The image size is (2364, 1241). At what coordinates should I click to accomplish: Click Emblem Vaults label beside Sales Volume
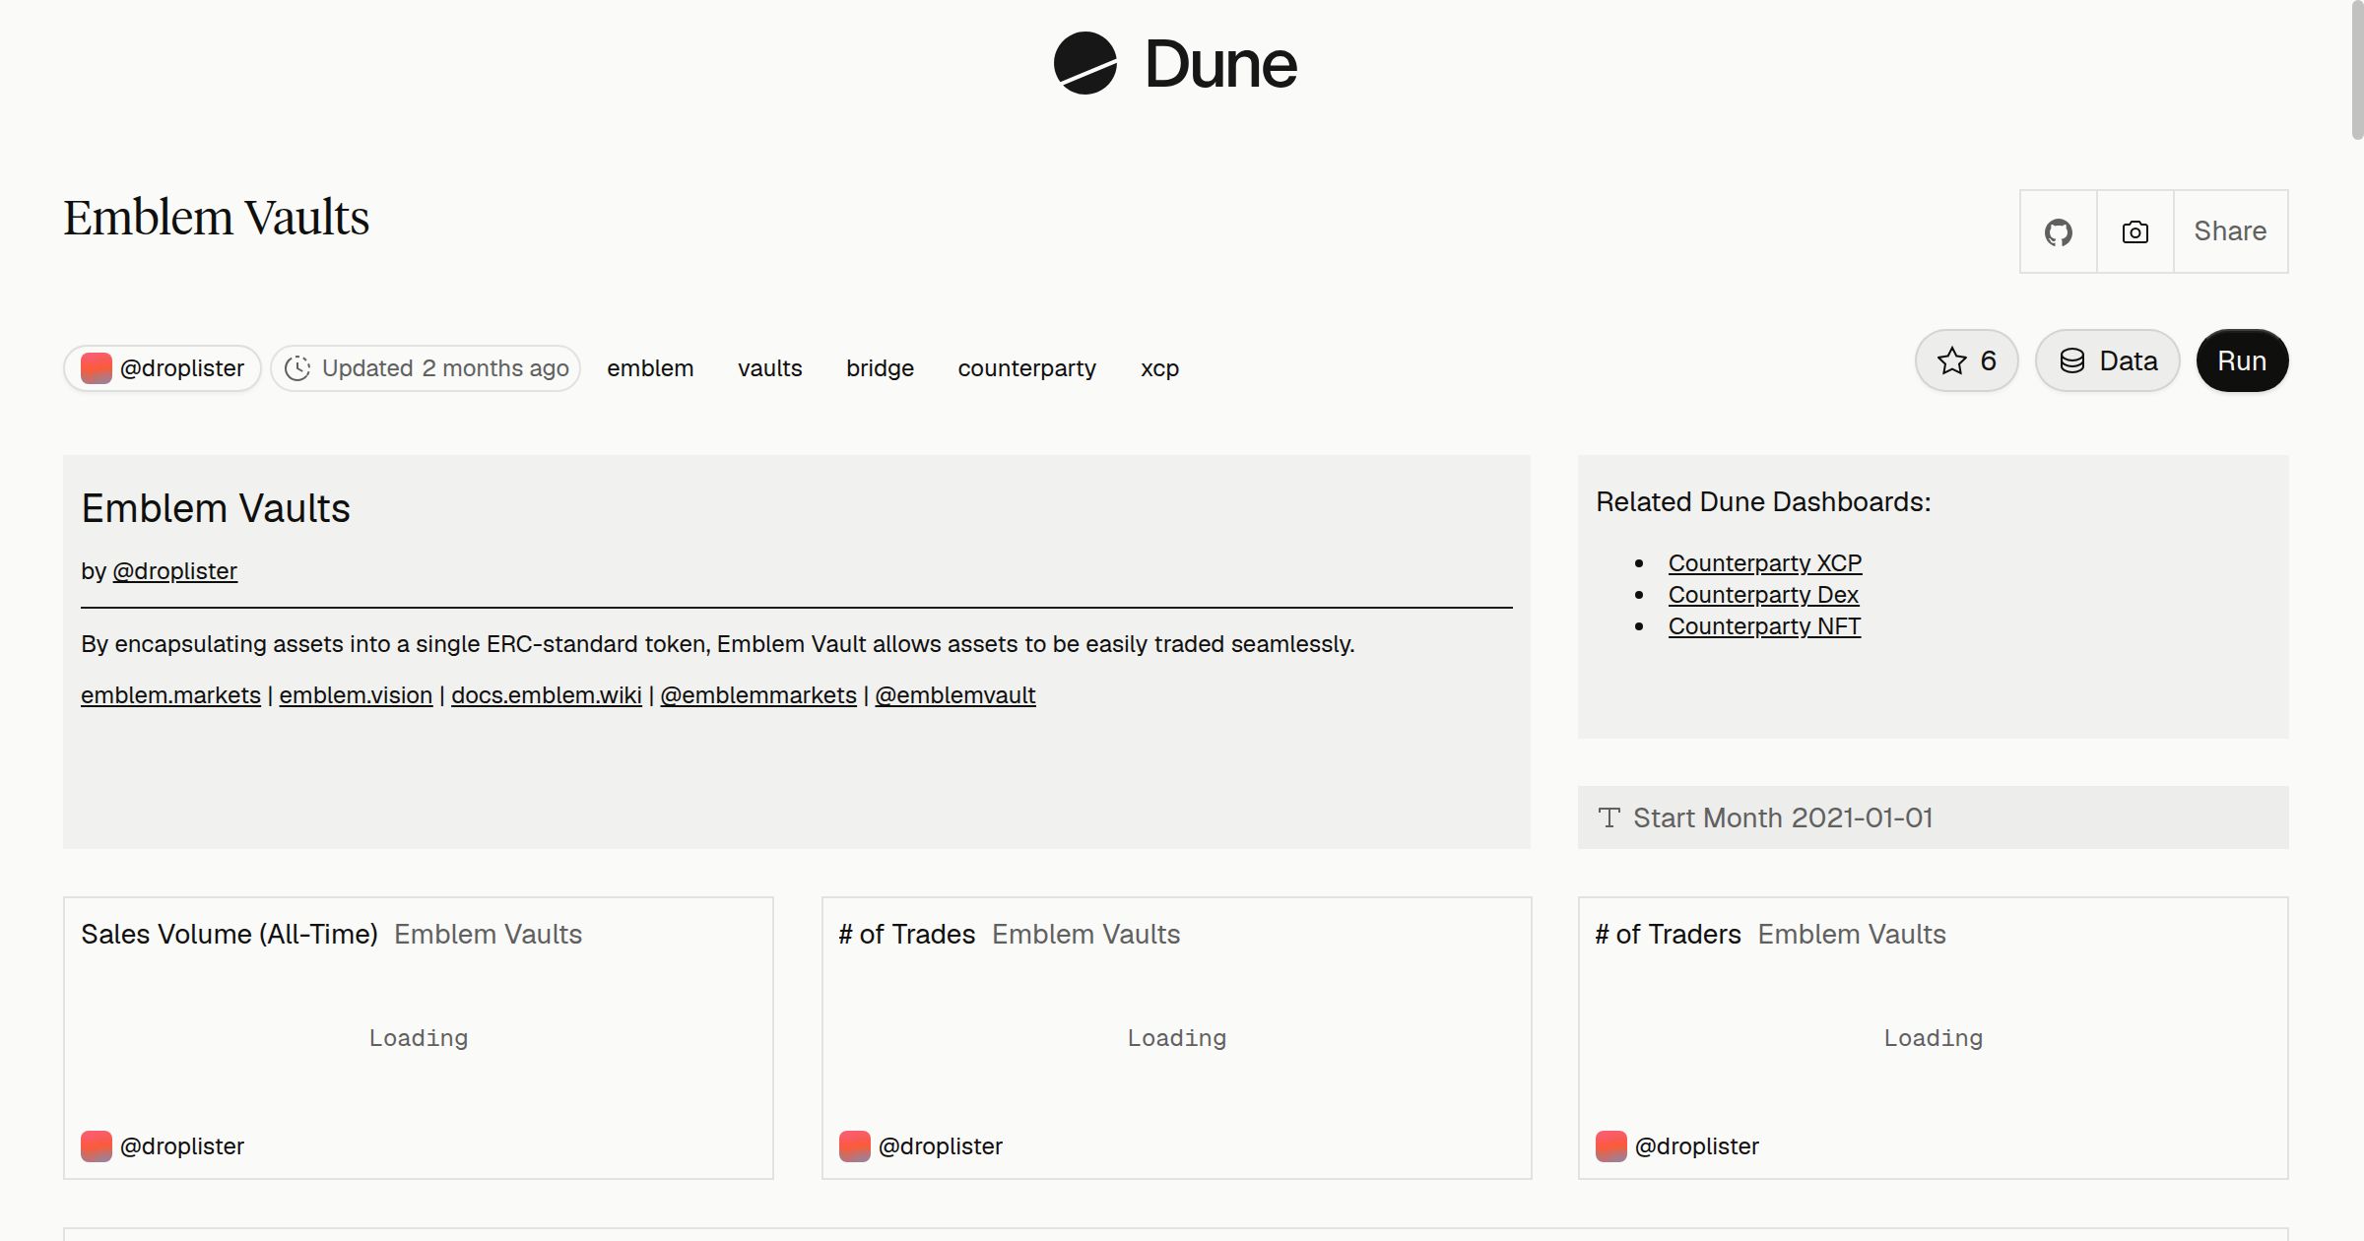488,935
